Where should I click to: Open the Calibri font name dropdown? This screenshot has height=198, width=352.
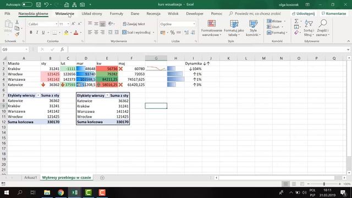click(56, 24)
